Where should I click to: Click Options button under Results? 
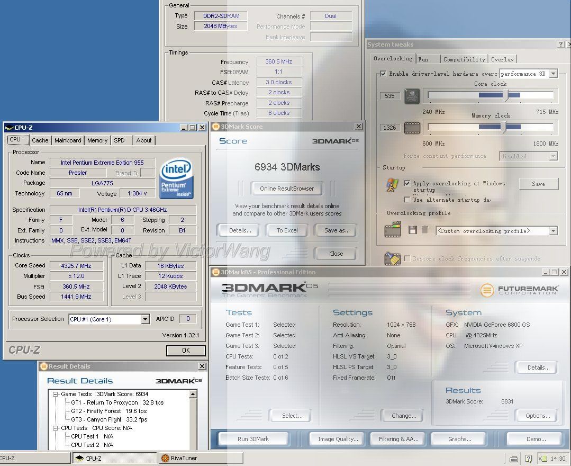(538, 416)
